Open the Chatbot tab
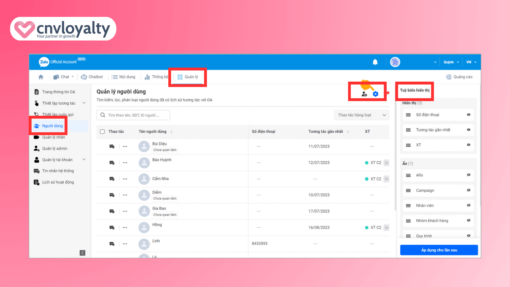Screen dimensions: 510x287 point(92,77)
